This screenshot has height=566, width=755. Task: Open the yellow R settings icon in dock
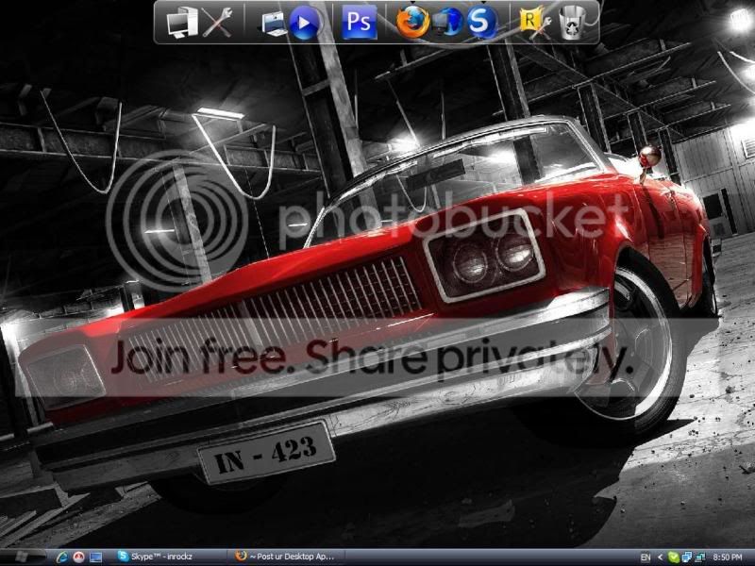[x=535, y=22]
